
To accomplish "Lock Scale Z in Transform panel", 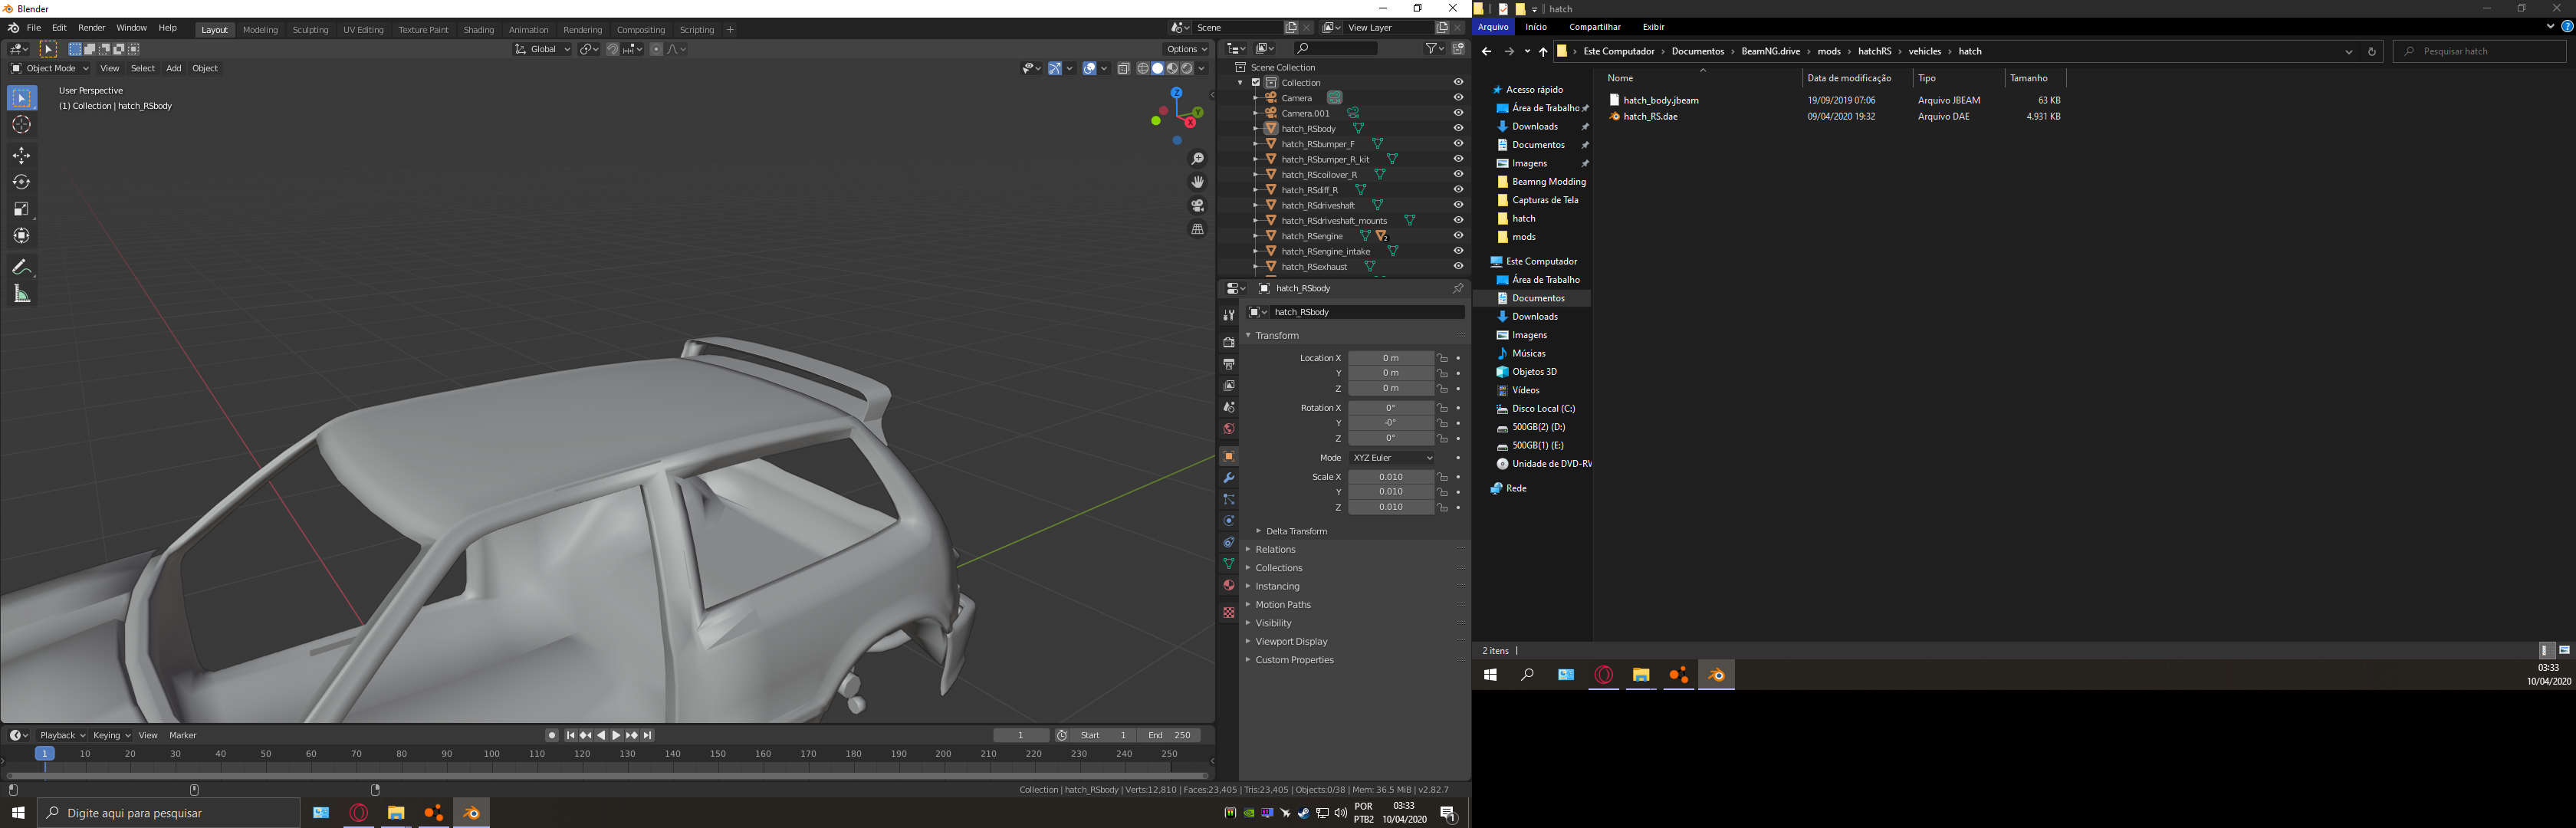I will [1442, 507].
